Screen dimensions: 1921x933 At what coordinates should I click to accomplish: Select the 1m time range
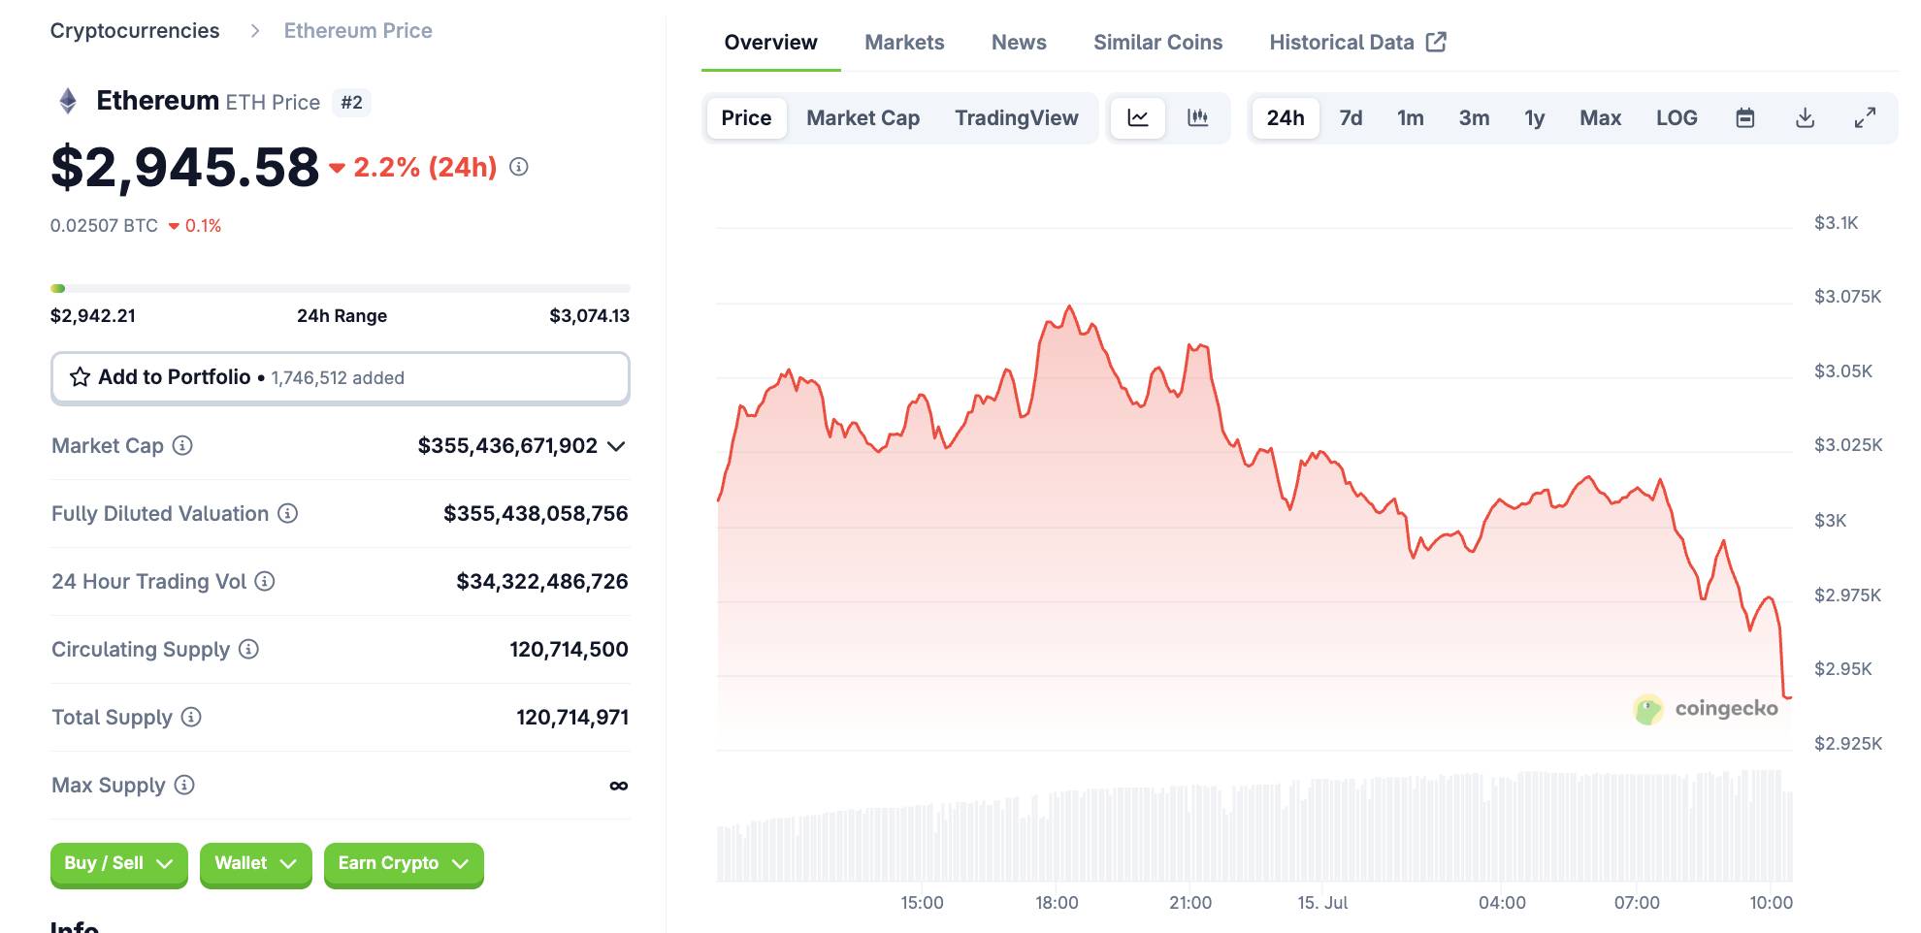tap(1411, 118)
